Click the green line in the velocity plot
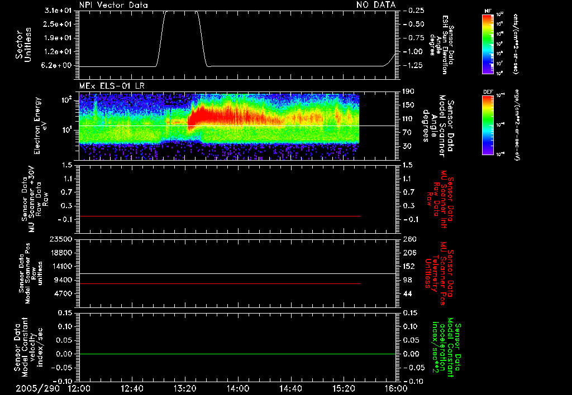 click(237, 354)
